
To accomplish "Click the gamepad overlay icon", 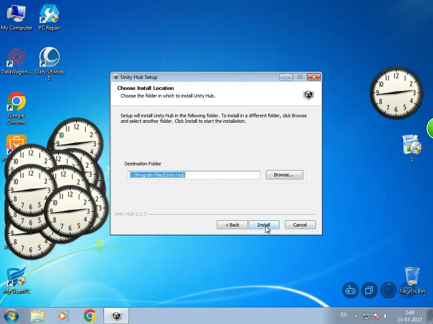I will [x=351, y=290].
